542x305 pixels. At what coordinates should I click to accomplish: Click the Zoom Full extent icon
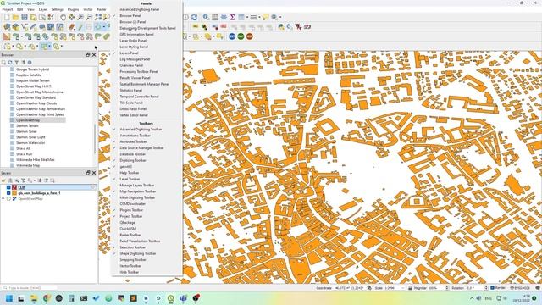tap(98, 17)
